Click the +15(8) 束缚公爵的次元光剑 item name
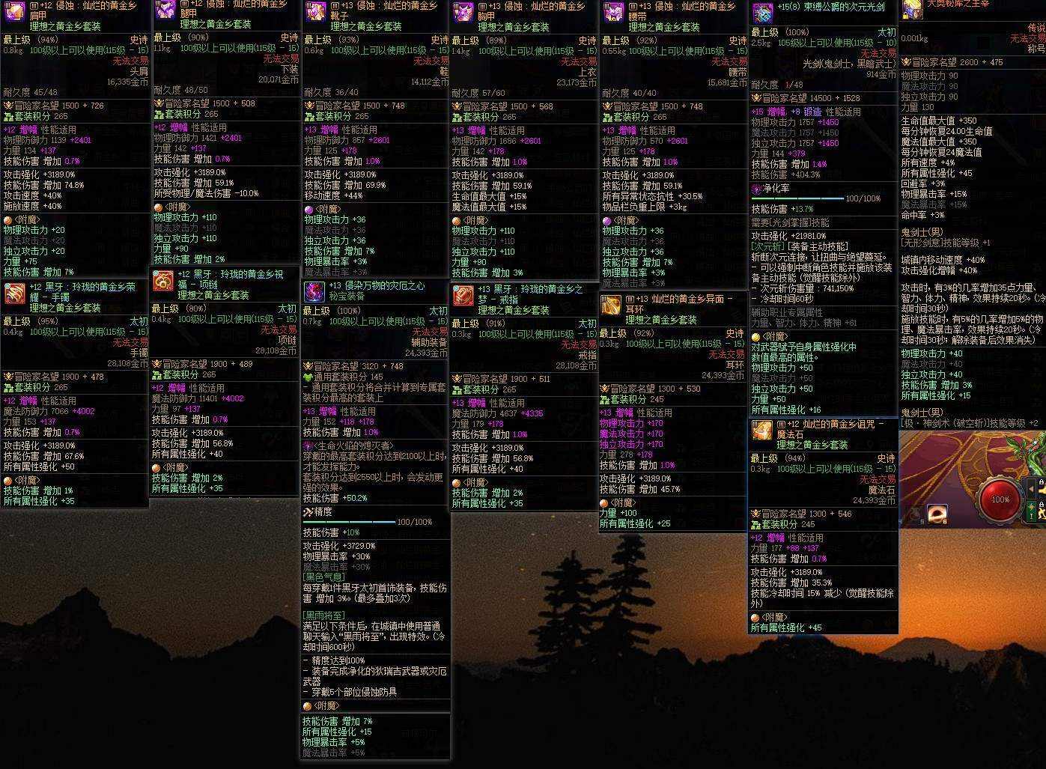 (x=831, y=7)
